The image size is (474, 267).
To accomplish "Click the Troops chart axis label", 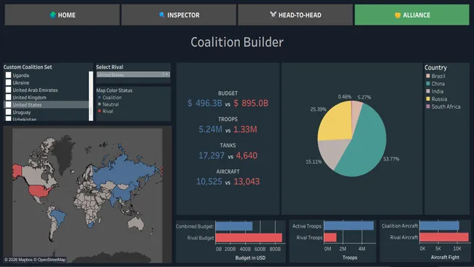I will [x=350, y=258].
